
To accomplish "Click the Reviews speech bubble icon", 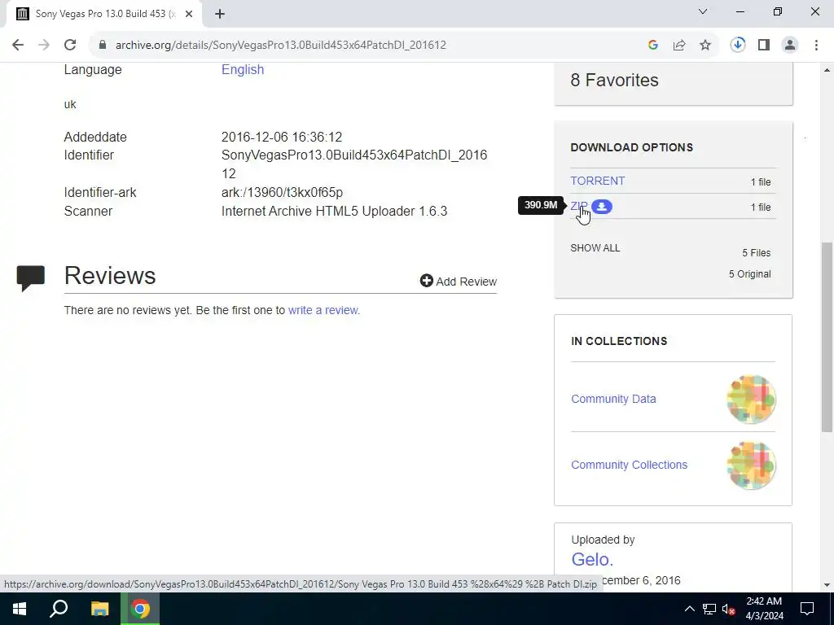I will coord(31,278).
